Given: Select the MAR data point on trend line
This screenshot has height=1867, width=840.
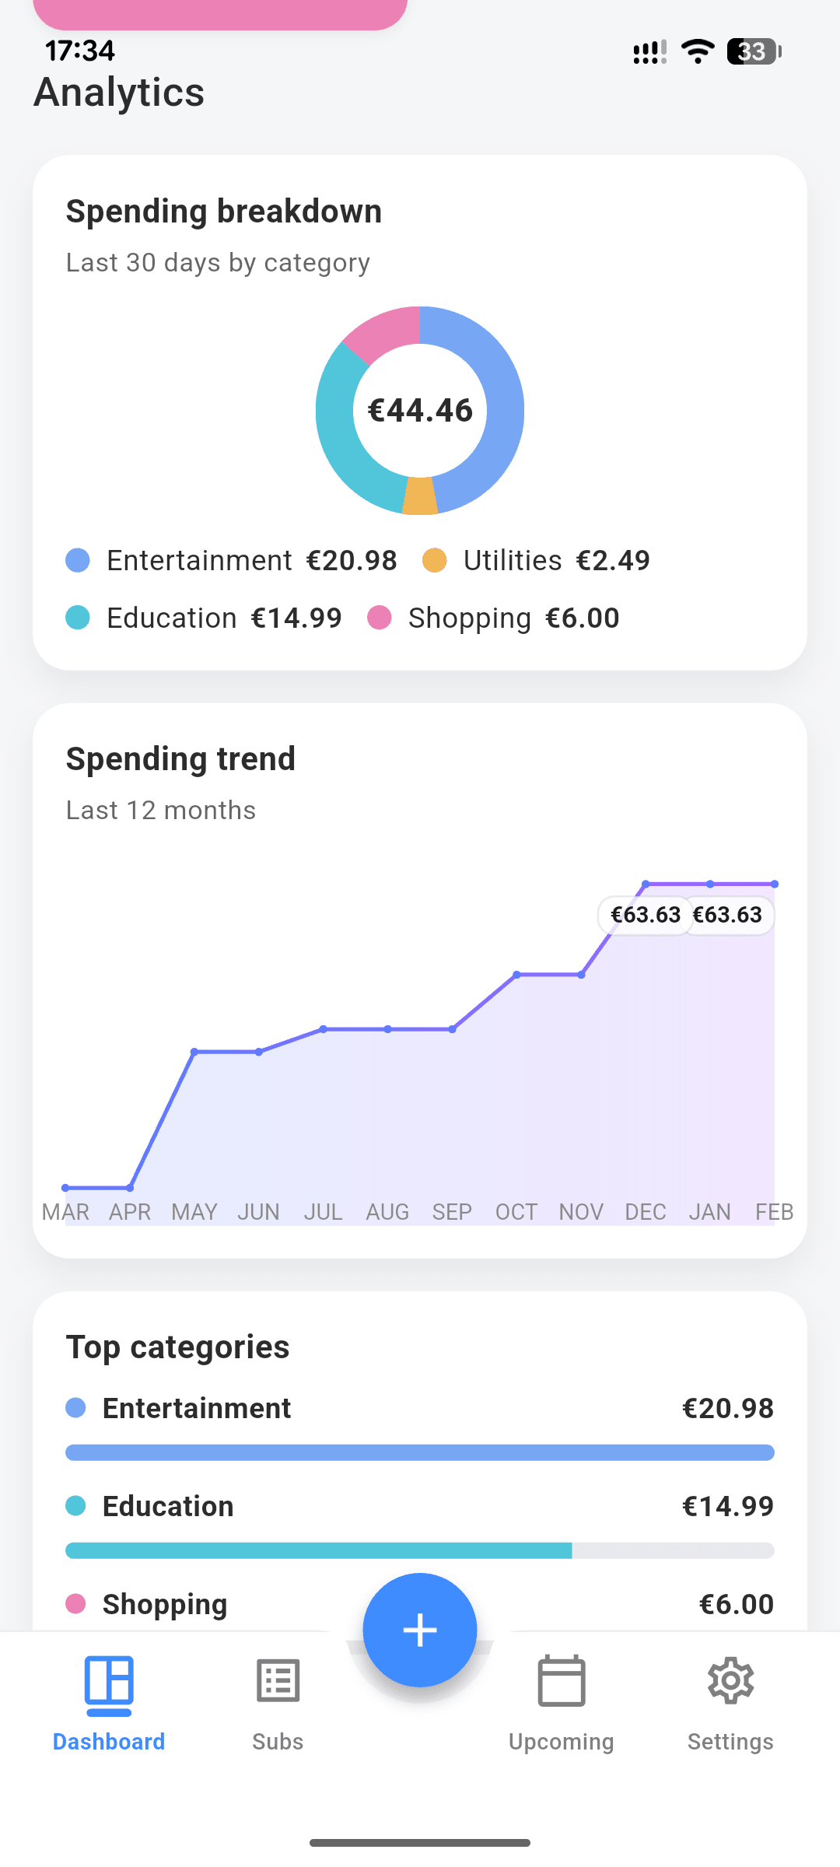Looking at the screenshot, I should pos(65,1188).
